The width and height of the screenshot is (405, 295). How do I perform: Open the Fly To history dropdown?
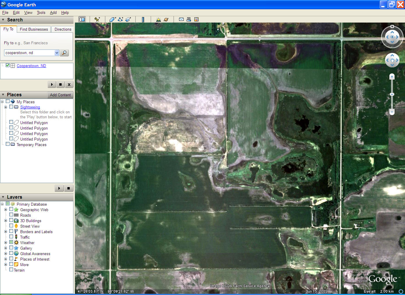tap(57, 53)
